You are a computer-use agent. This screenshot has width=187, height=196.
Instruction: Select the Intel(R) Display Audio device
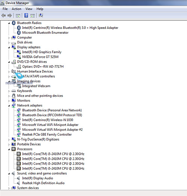tap(37, 178)
